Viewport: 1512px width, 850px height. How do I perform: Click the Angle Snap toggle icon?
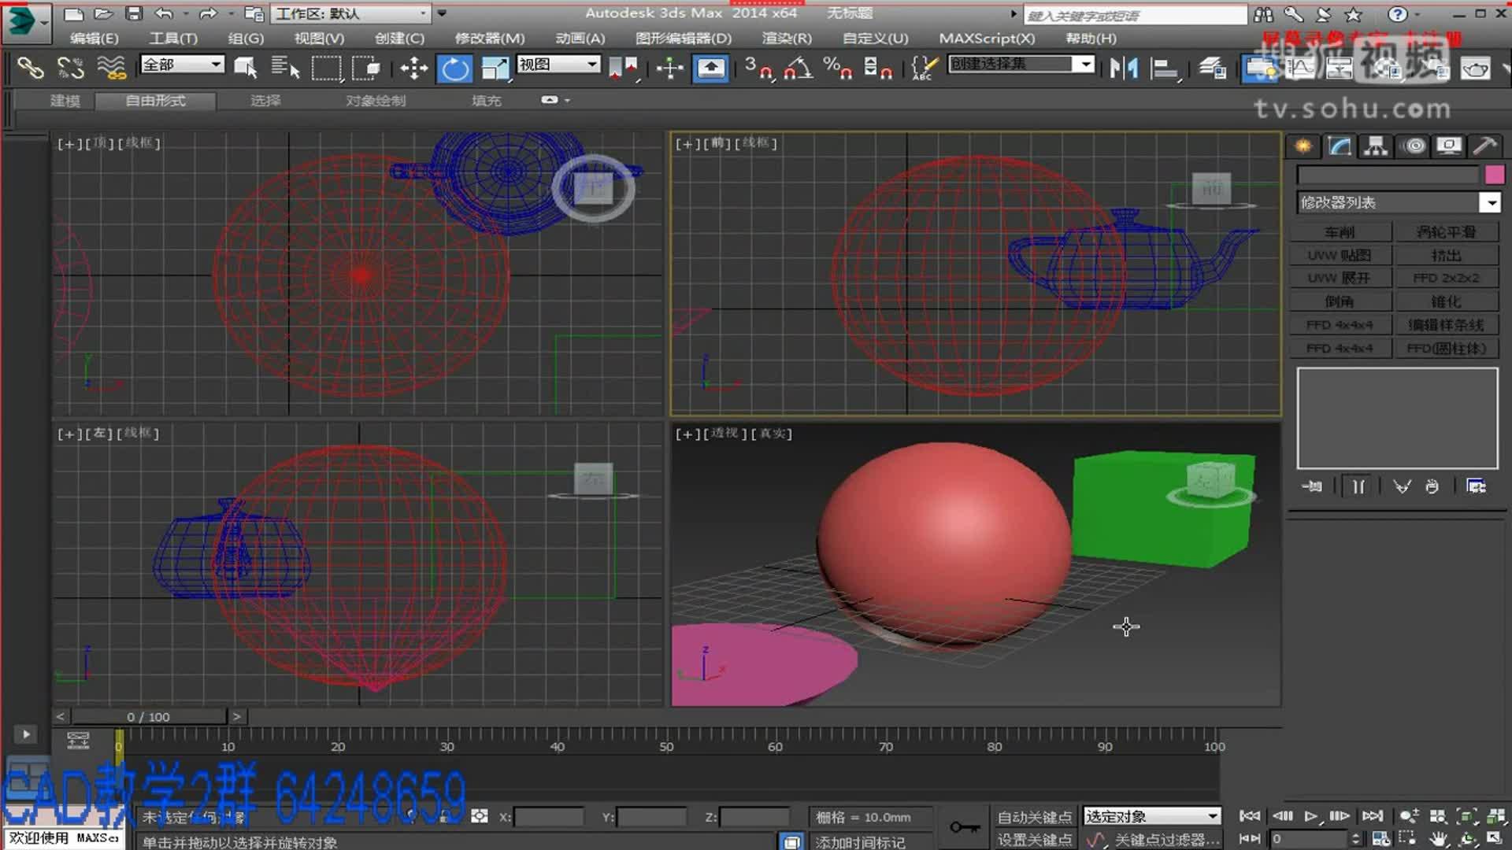pyautogui.click(x=798, y=68)
